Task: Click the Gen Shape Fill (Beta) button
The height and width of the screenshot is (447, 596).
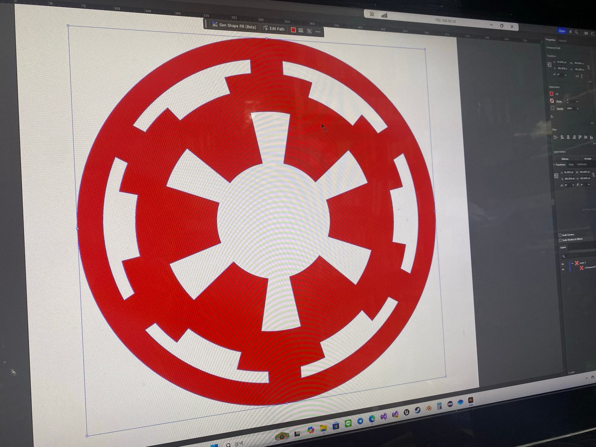Action: 234,26
